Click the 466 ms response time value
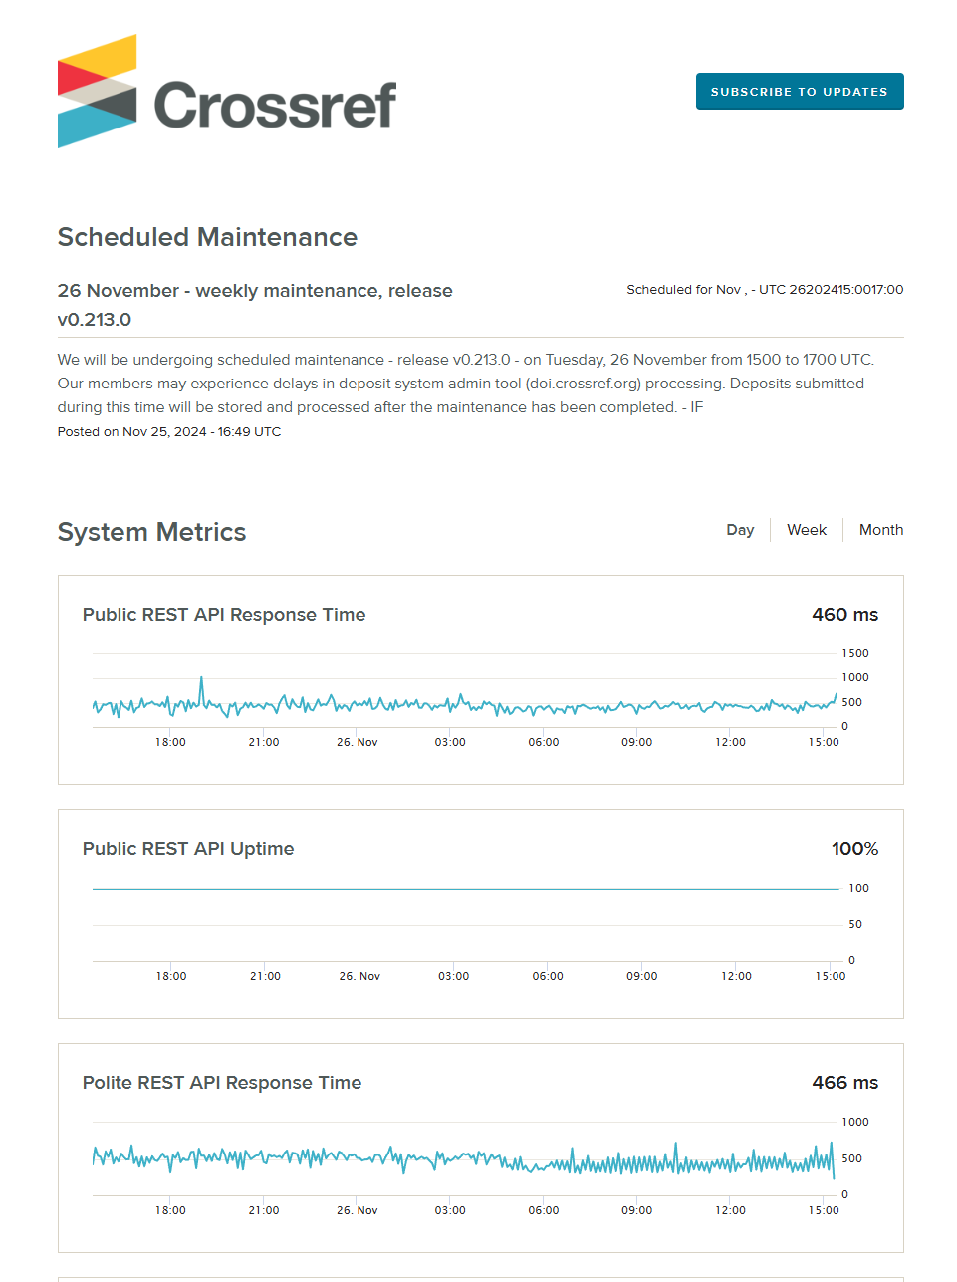Screen dimensions: 957x1282 844,1083
